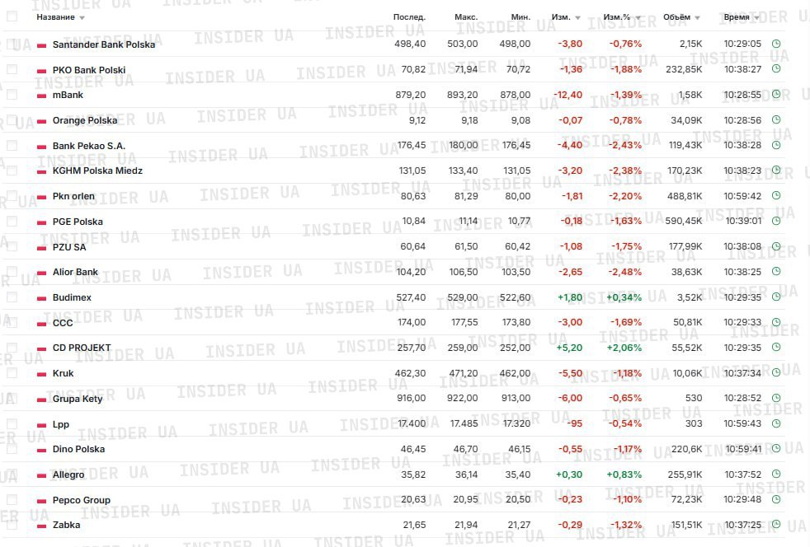Open the Время column dropdown arrow
This screenshot has width=810, height=547.
[756, 17]
